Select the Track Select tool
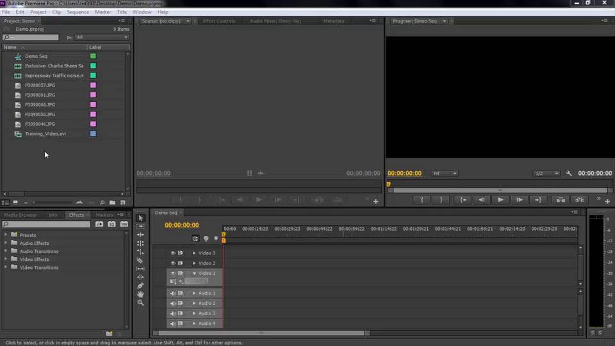This screenshot has height=346, width=615. 140,226
